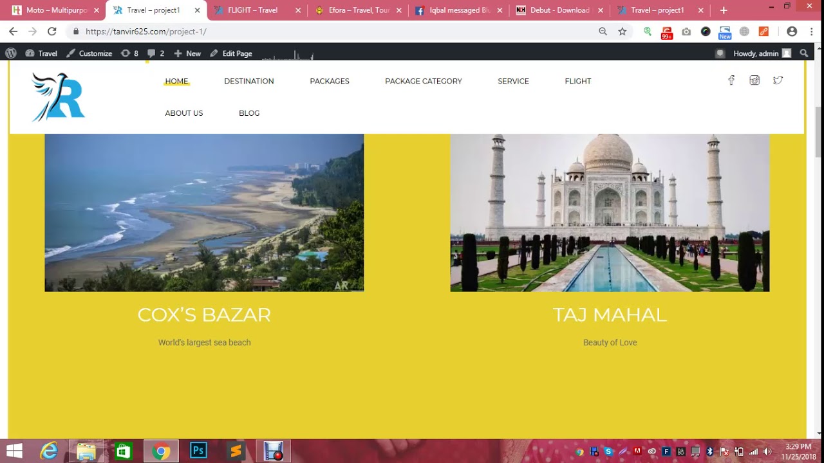Open the Instagram social icon in header
The height and width of the screenshot is (463, 824).
tap(754, 80)
